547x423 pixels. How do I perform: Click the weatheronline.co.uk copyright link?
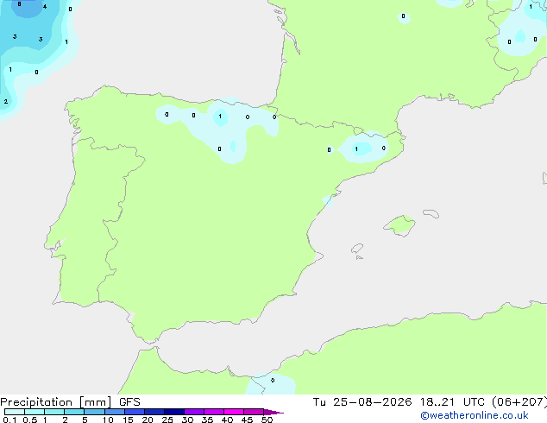click(475, 415)
